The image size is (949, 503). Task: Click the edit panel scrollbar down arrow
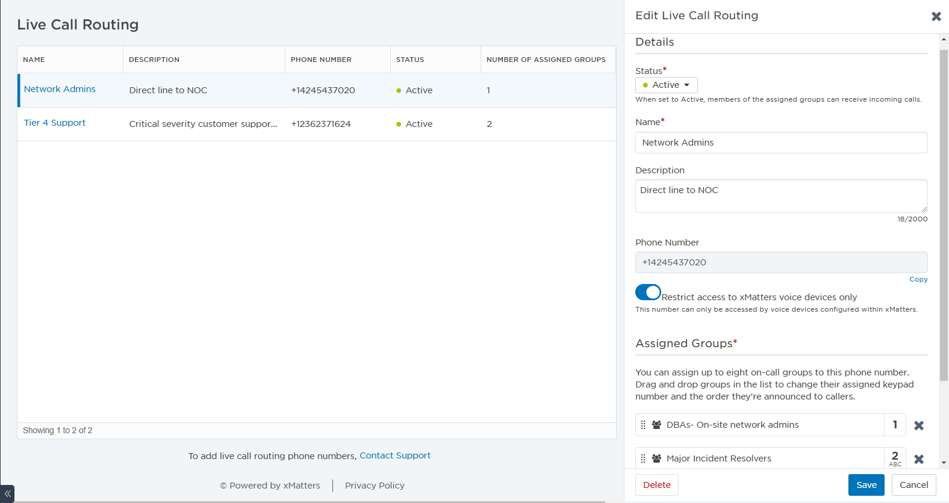(944, 463)
